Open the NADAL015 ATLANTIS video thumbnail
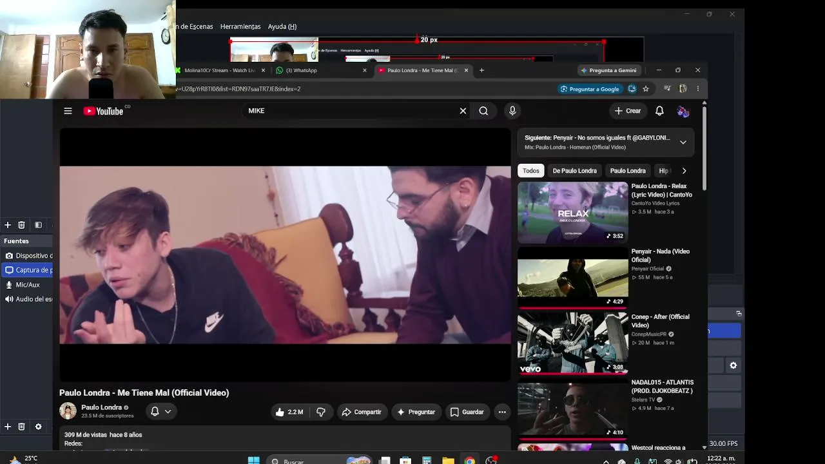Screen dimensions: 825x464 (x=572, y=409)
